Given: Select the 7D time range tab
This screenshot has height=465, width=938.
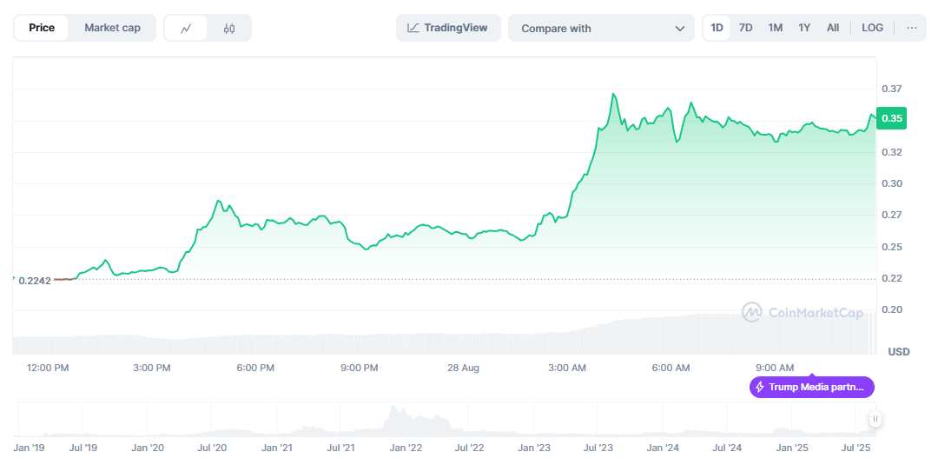Looking at the screenshot, I should (x=745, y=28).
